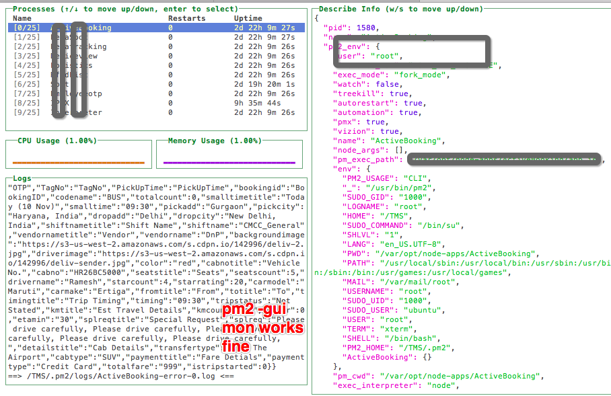
Task: Select the process row labeled [4/25]
Action: click(156, 65)
